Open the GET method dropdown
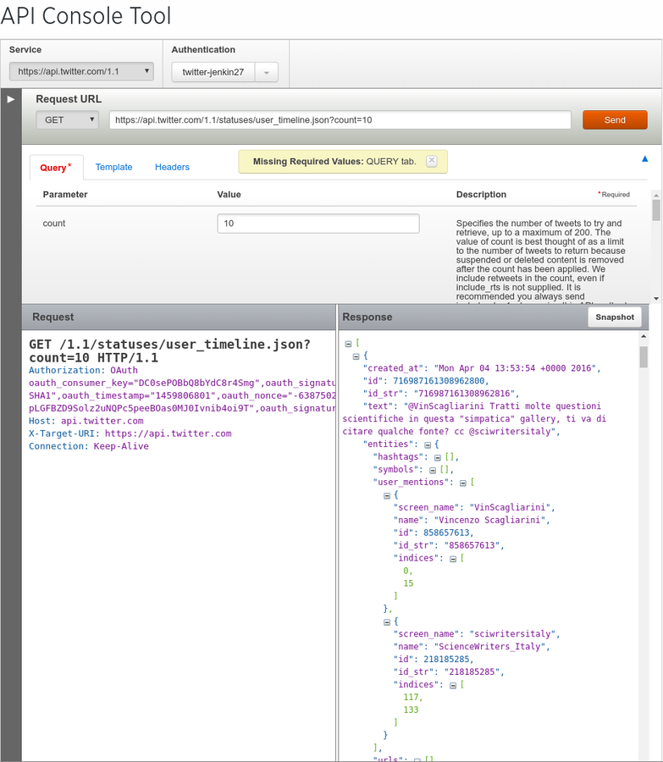 pyautogui.click(x=68, y=119)
